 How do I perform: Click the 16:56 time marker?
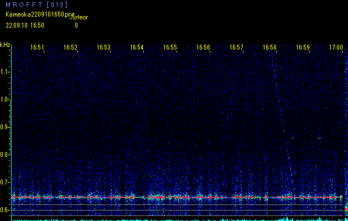click(x=203, y=48)
